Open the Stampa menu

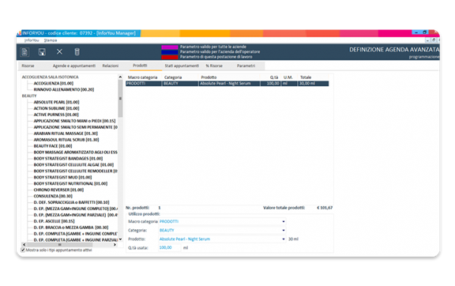click(51, 40)
